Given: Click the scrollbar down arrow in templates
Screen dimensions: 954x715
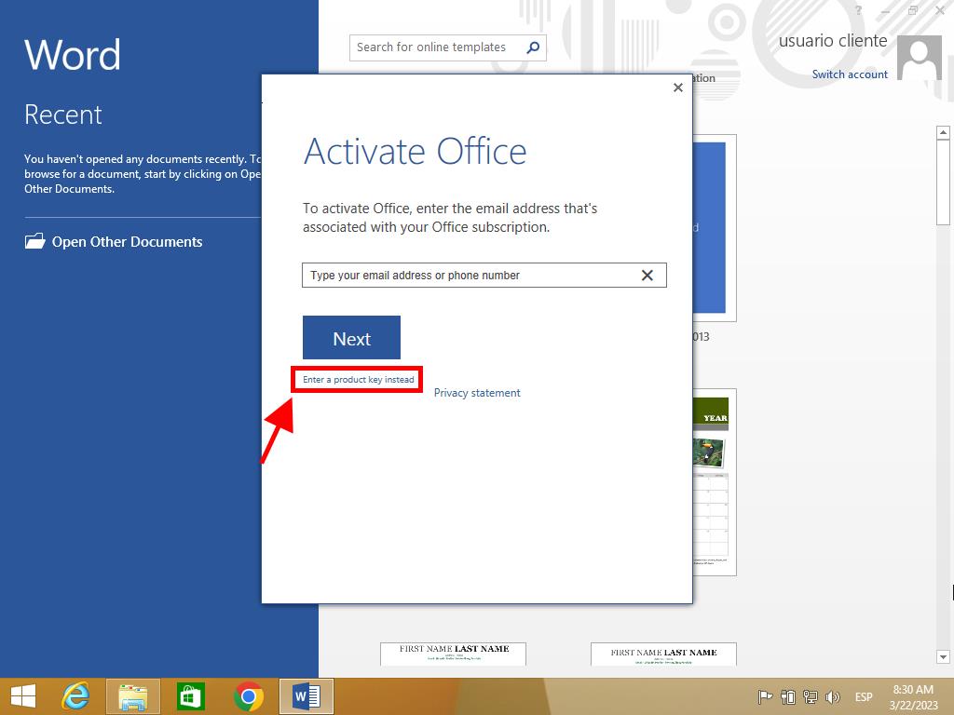Looking at the screenshot, I should (x=942, y=657).
